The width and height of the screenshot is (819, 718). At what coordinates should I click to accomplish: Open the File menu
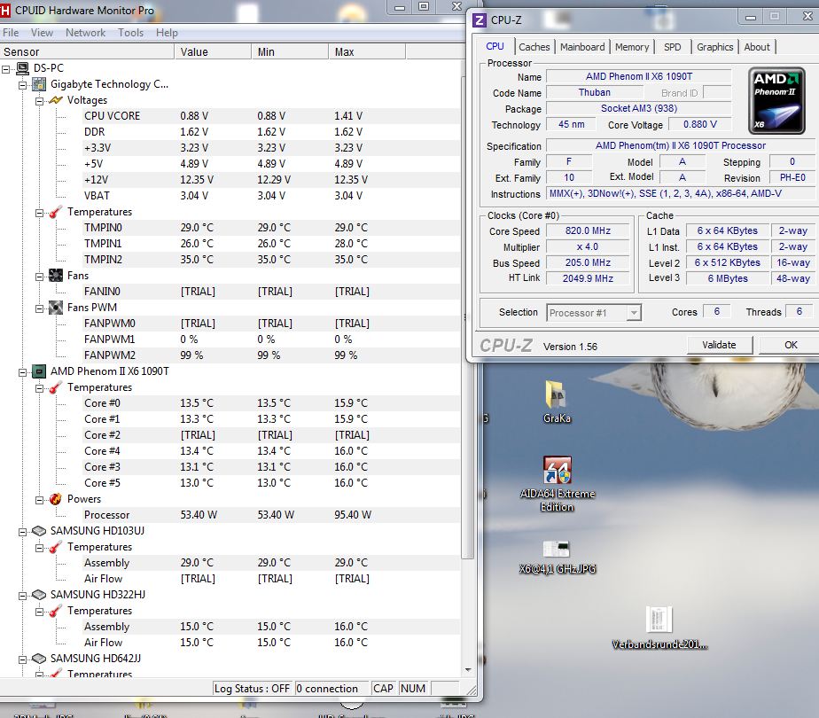(x=11, y=33)
